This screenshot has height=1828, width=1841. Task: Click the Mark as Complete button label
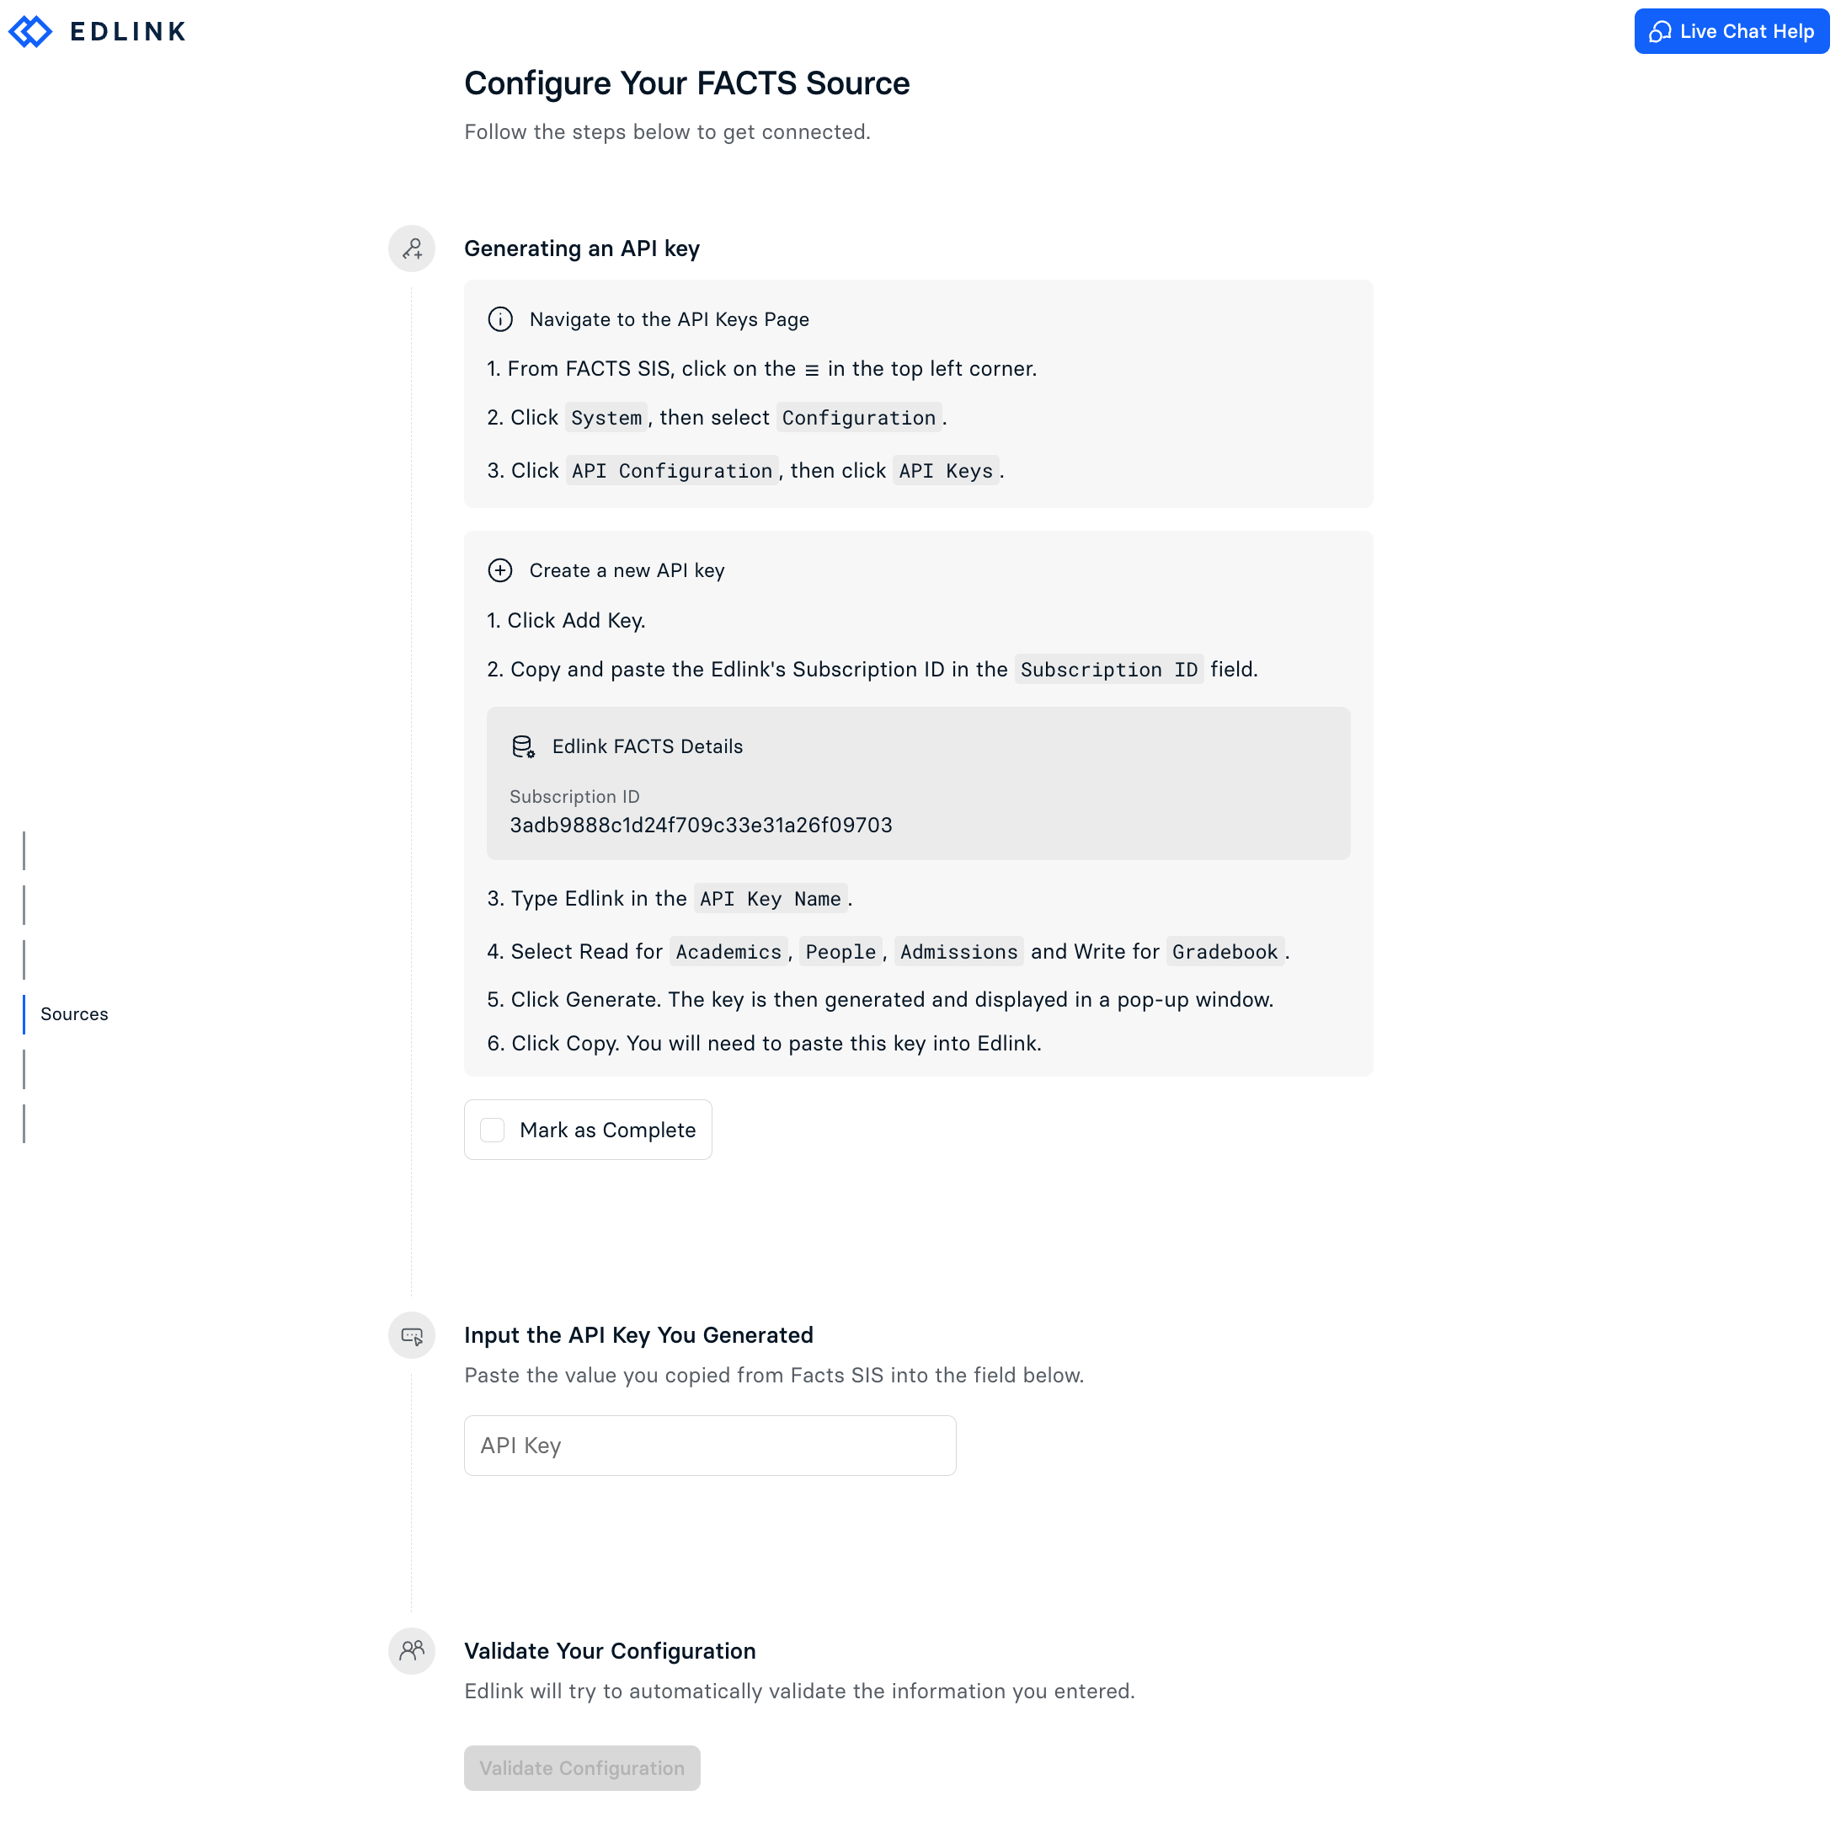click(x=608, y=1130)
